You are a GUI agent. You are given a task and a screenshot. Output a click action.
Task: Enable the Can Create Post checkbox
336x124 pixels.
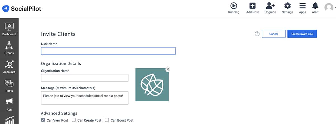pos(74,120)
